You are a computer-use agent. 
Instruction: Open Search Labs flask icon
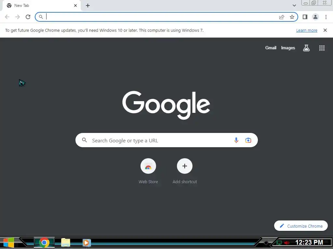306,48
